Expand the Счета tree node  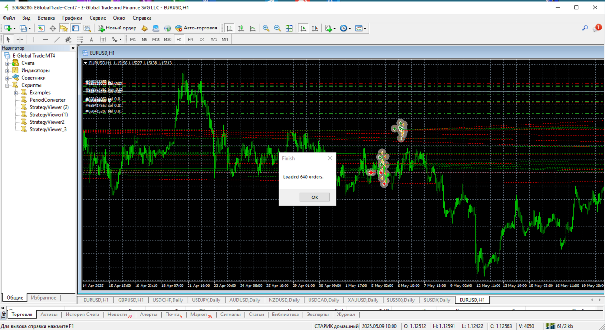coord(8,63)
